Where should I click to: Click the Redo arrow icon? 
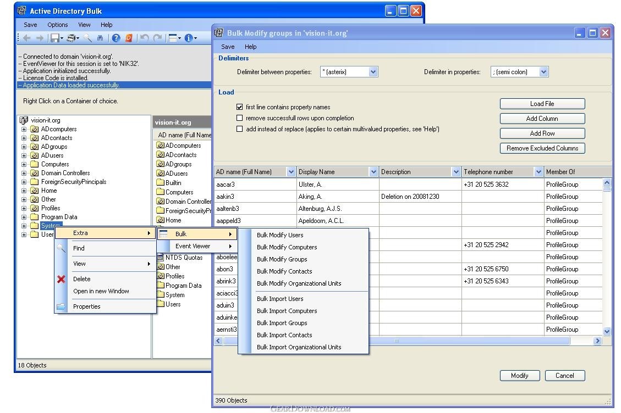pos(157,38)
